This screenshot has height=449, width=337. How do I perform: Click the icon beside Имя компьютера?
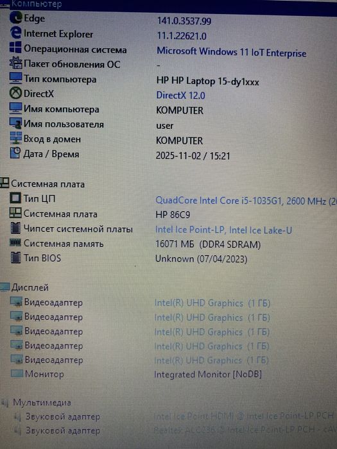[x=15, y=108]
